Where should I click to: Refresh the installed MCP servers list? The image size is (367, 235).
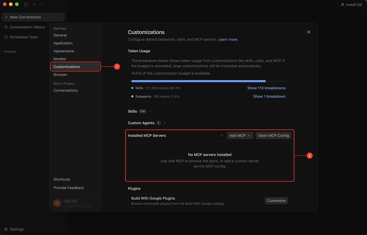222,135
